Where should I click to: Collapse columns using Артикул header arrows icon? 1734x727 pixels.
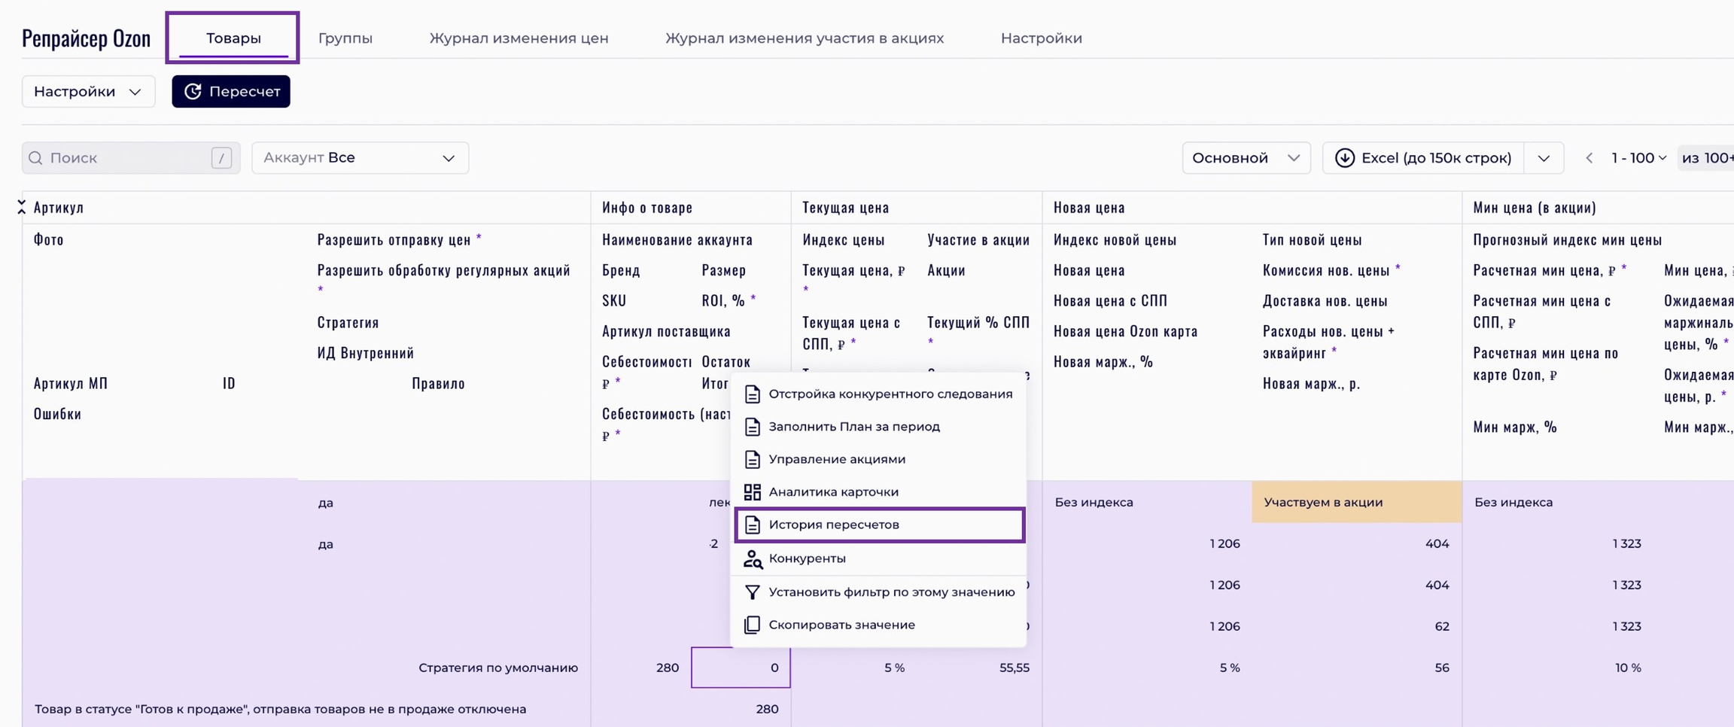[21, 208]
